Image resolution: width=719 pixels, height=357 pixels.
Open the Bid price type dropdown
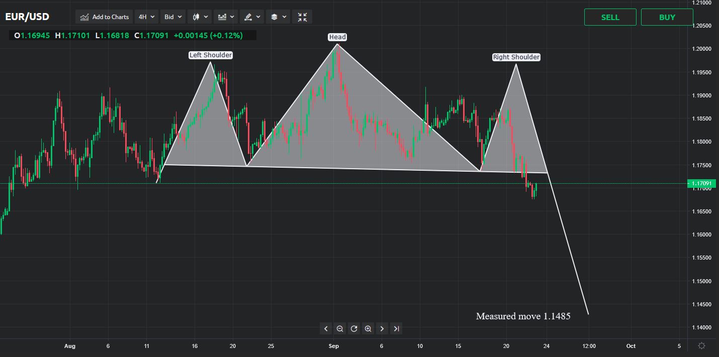point(173,17)
